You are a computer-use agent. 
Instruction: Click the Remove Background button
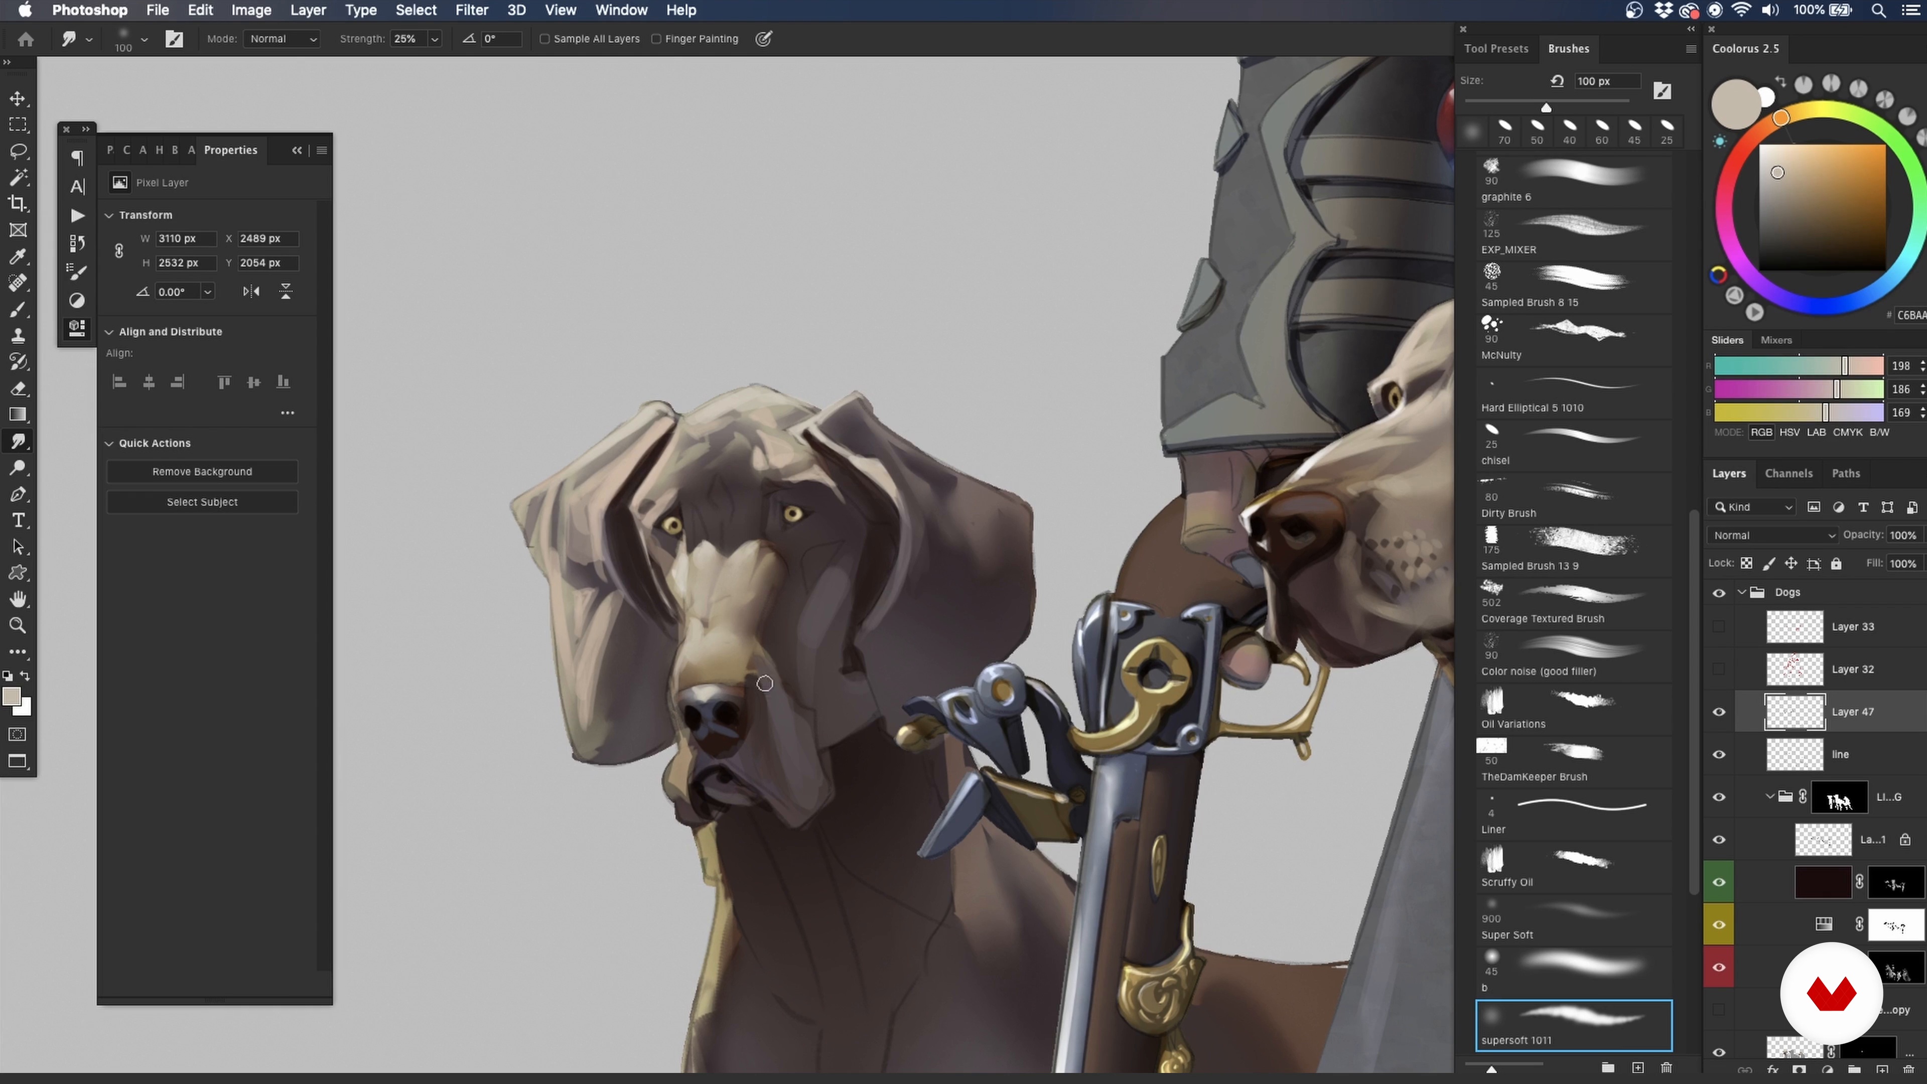click(x=202, y=472)
